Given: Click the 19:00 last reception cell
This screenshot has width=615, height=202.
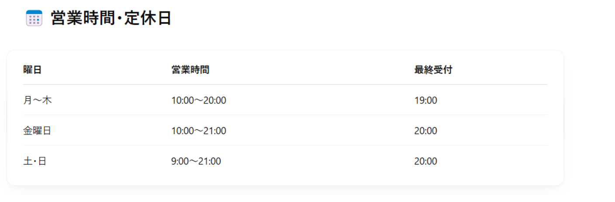Looking at the screenshot, I should pos(426,101).
